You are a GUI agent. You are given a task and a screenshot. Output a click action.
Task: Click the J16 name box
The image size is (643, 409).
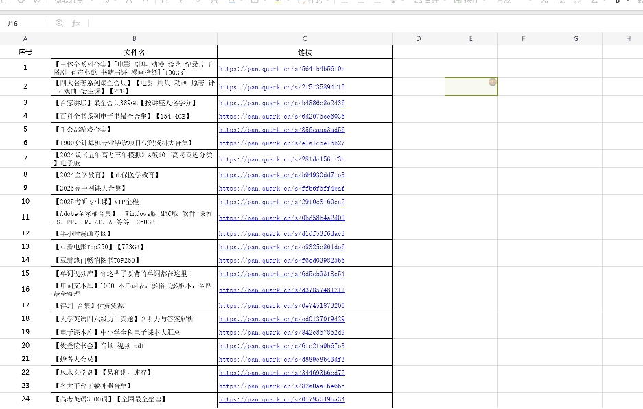pos(24,23)
